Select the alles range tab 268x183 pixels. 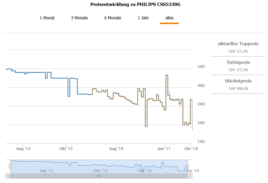[x=169, y=18]
